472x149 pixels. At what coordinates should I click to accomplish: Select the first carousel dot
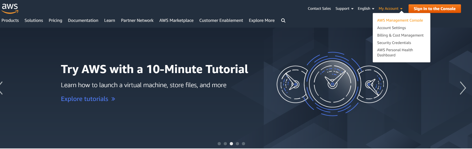coord(219,144)
